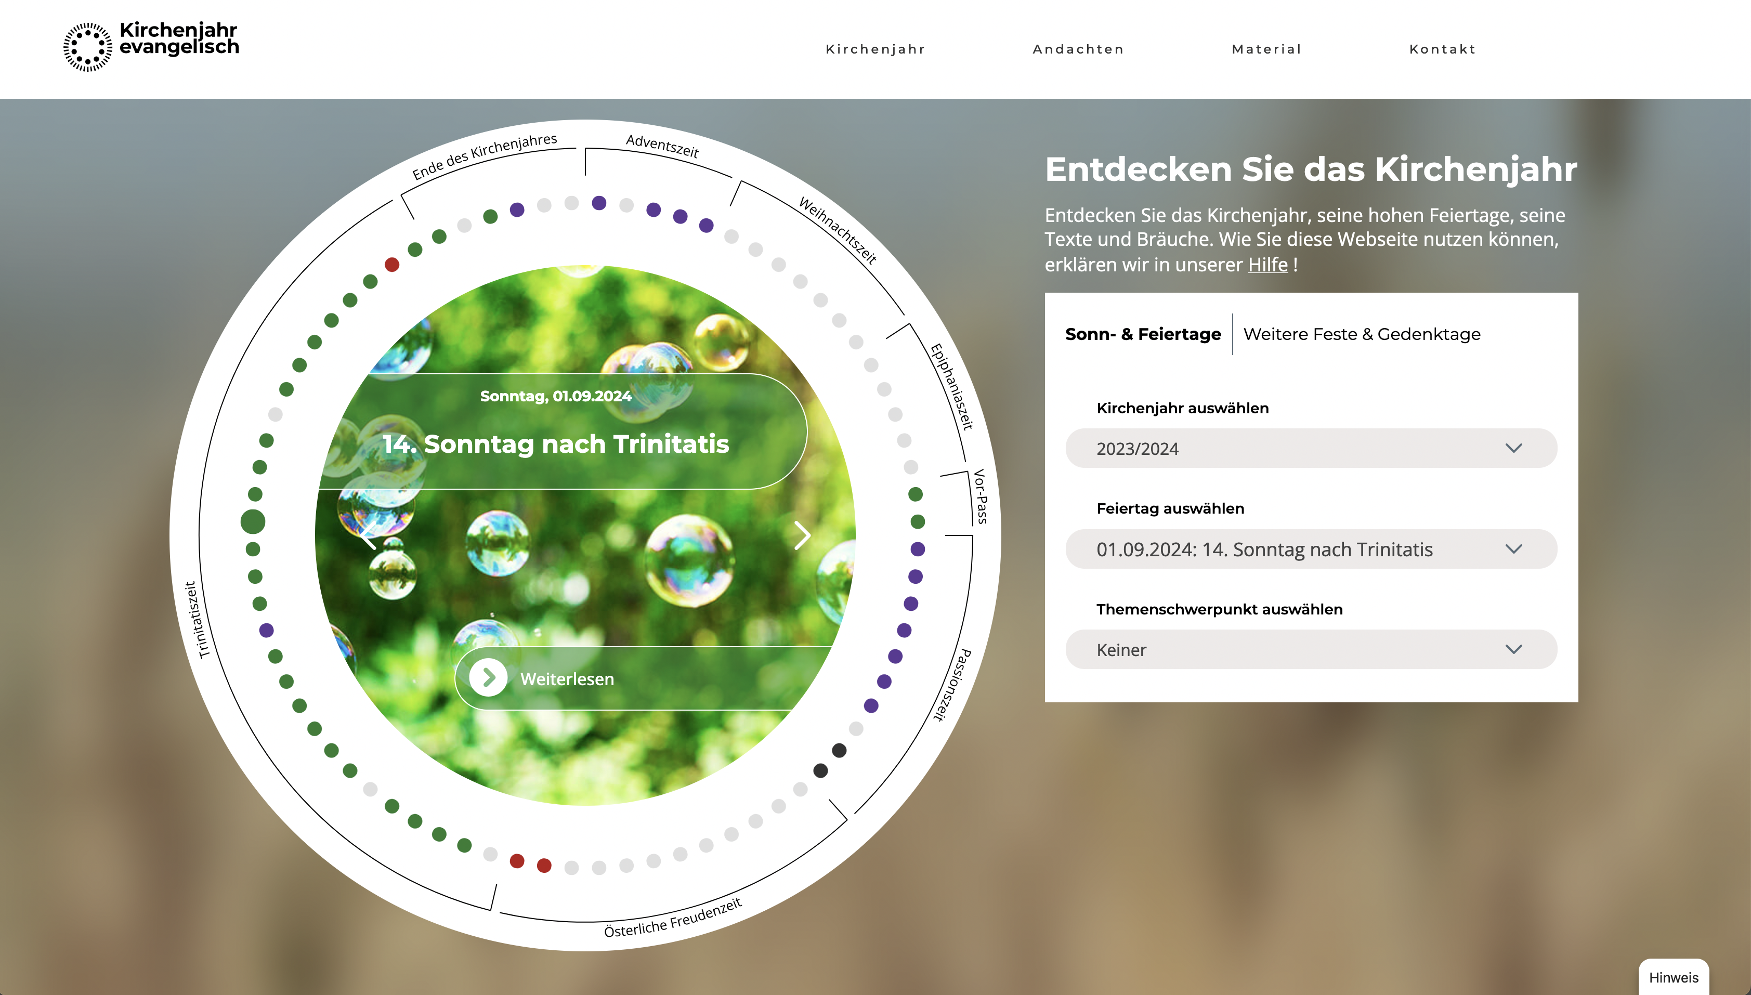This screenshot has width=1751, height=995.
Task: Open the Material menu item
Action: click(1267, 49)
